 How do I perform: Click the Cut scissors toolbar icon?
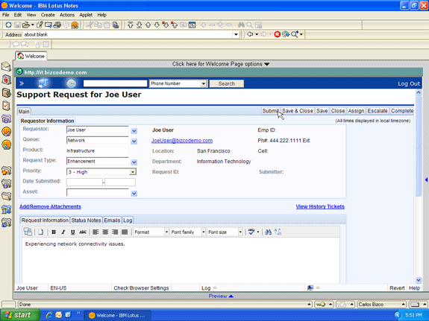(90, 25)
